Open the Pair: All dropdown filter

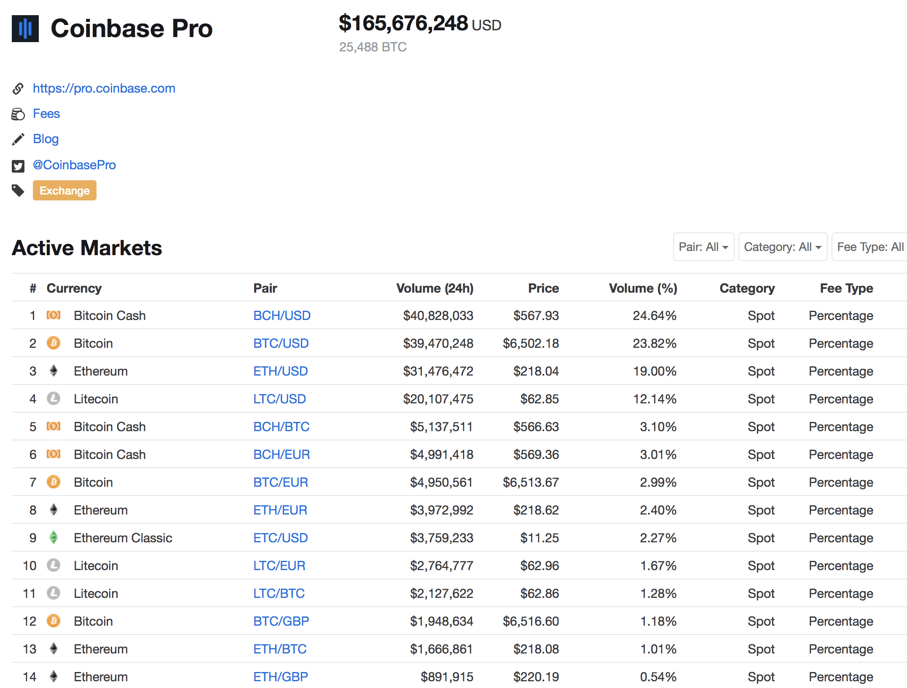(703, 247)
